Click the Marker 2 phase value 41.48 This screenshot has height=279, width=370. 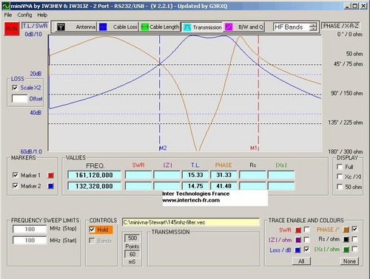coord(223,186)
